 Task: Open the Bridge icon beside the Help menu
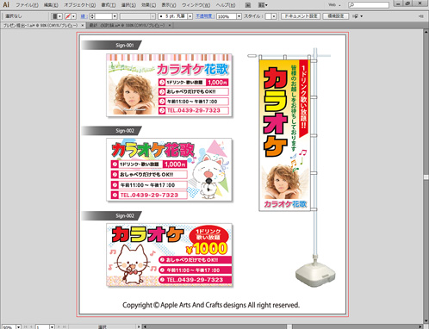pos(248,5)
